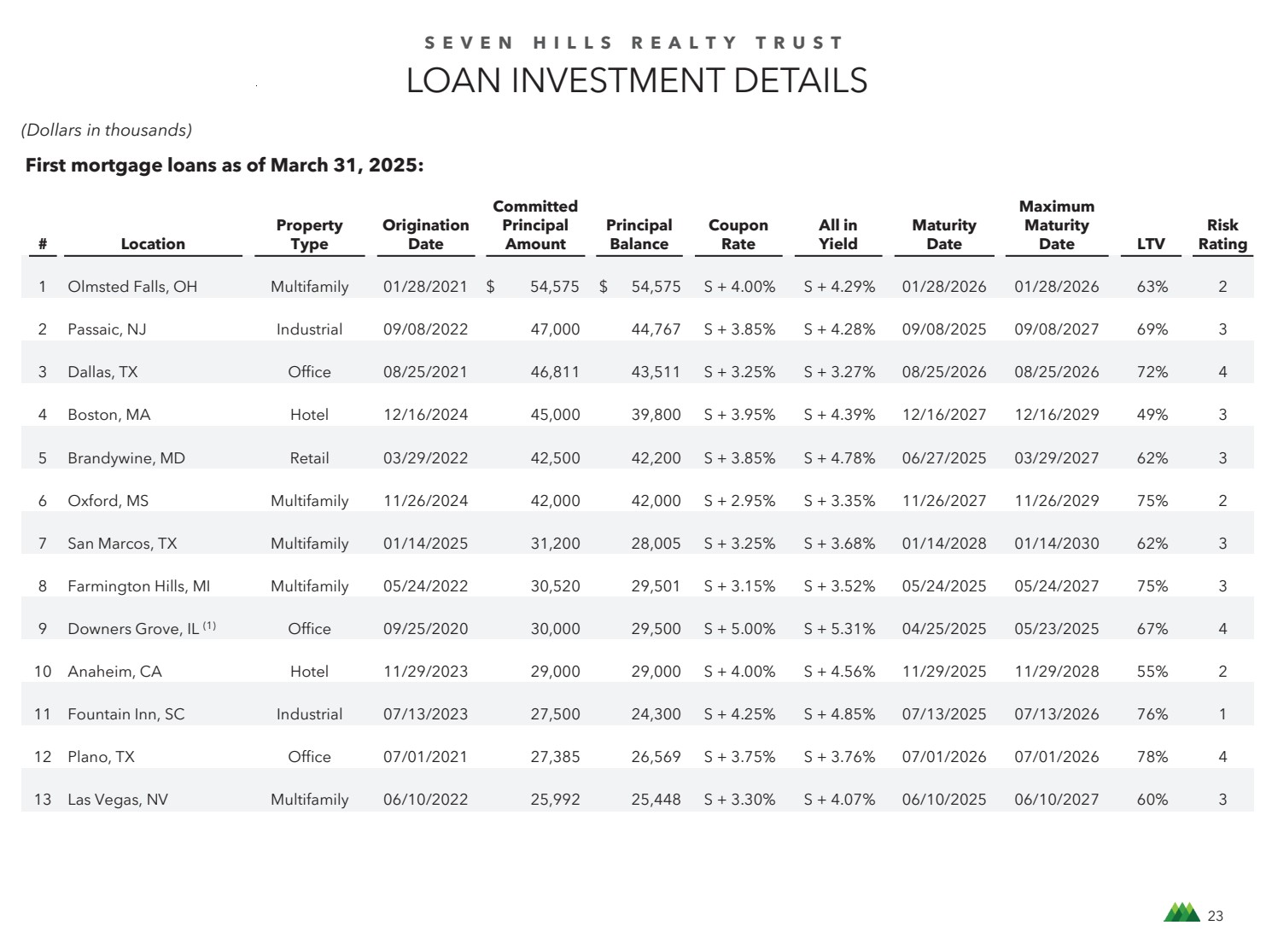The image size is (1272, 937).
Task: Select the Boston, MA loan location
Action: click(109, 415)
